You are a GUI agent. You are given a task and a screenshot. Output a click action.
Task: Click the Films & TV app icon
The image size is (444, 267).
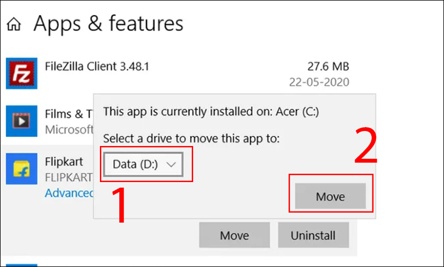pyautogui.click(x=22, y=120)
